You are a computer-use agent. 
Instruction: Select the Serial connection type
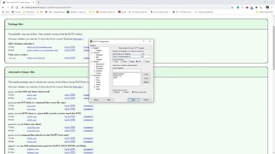click(x=144, y=62)
